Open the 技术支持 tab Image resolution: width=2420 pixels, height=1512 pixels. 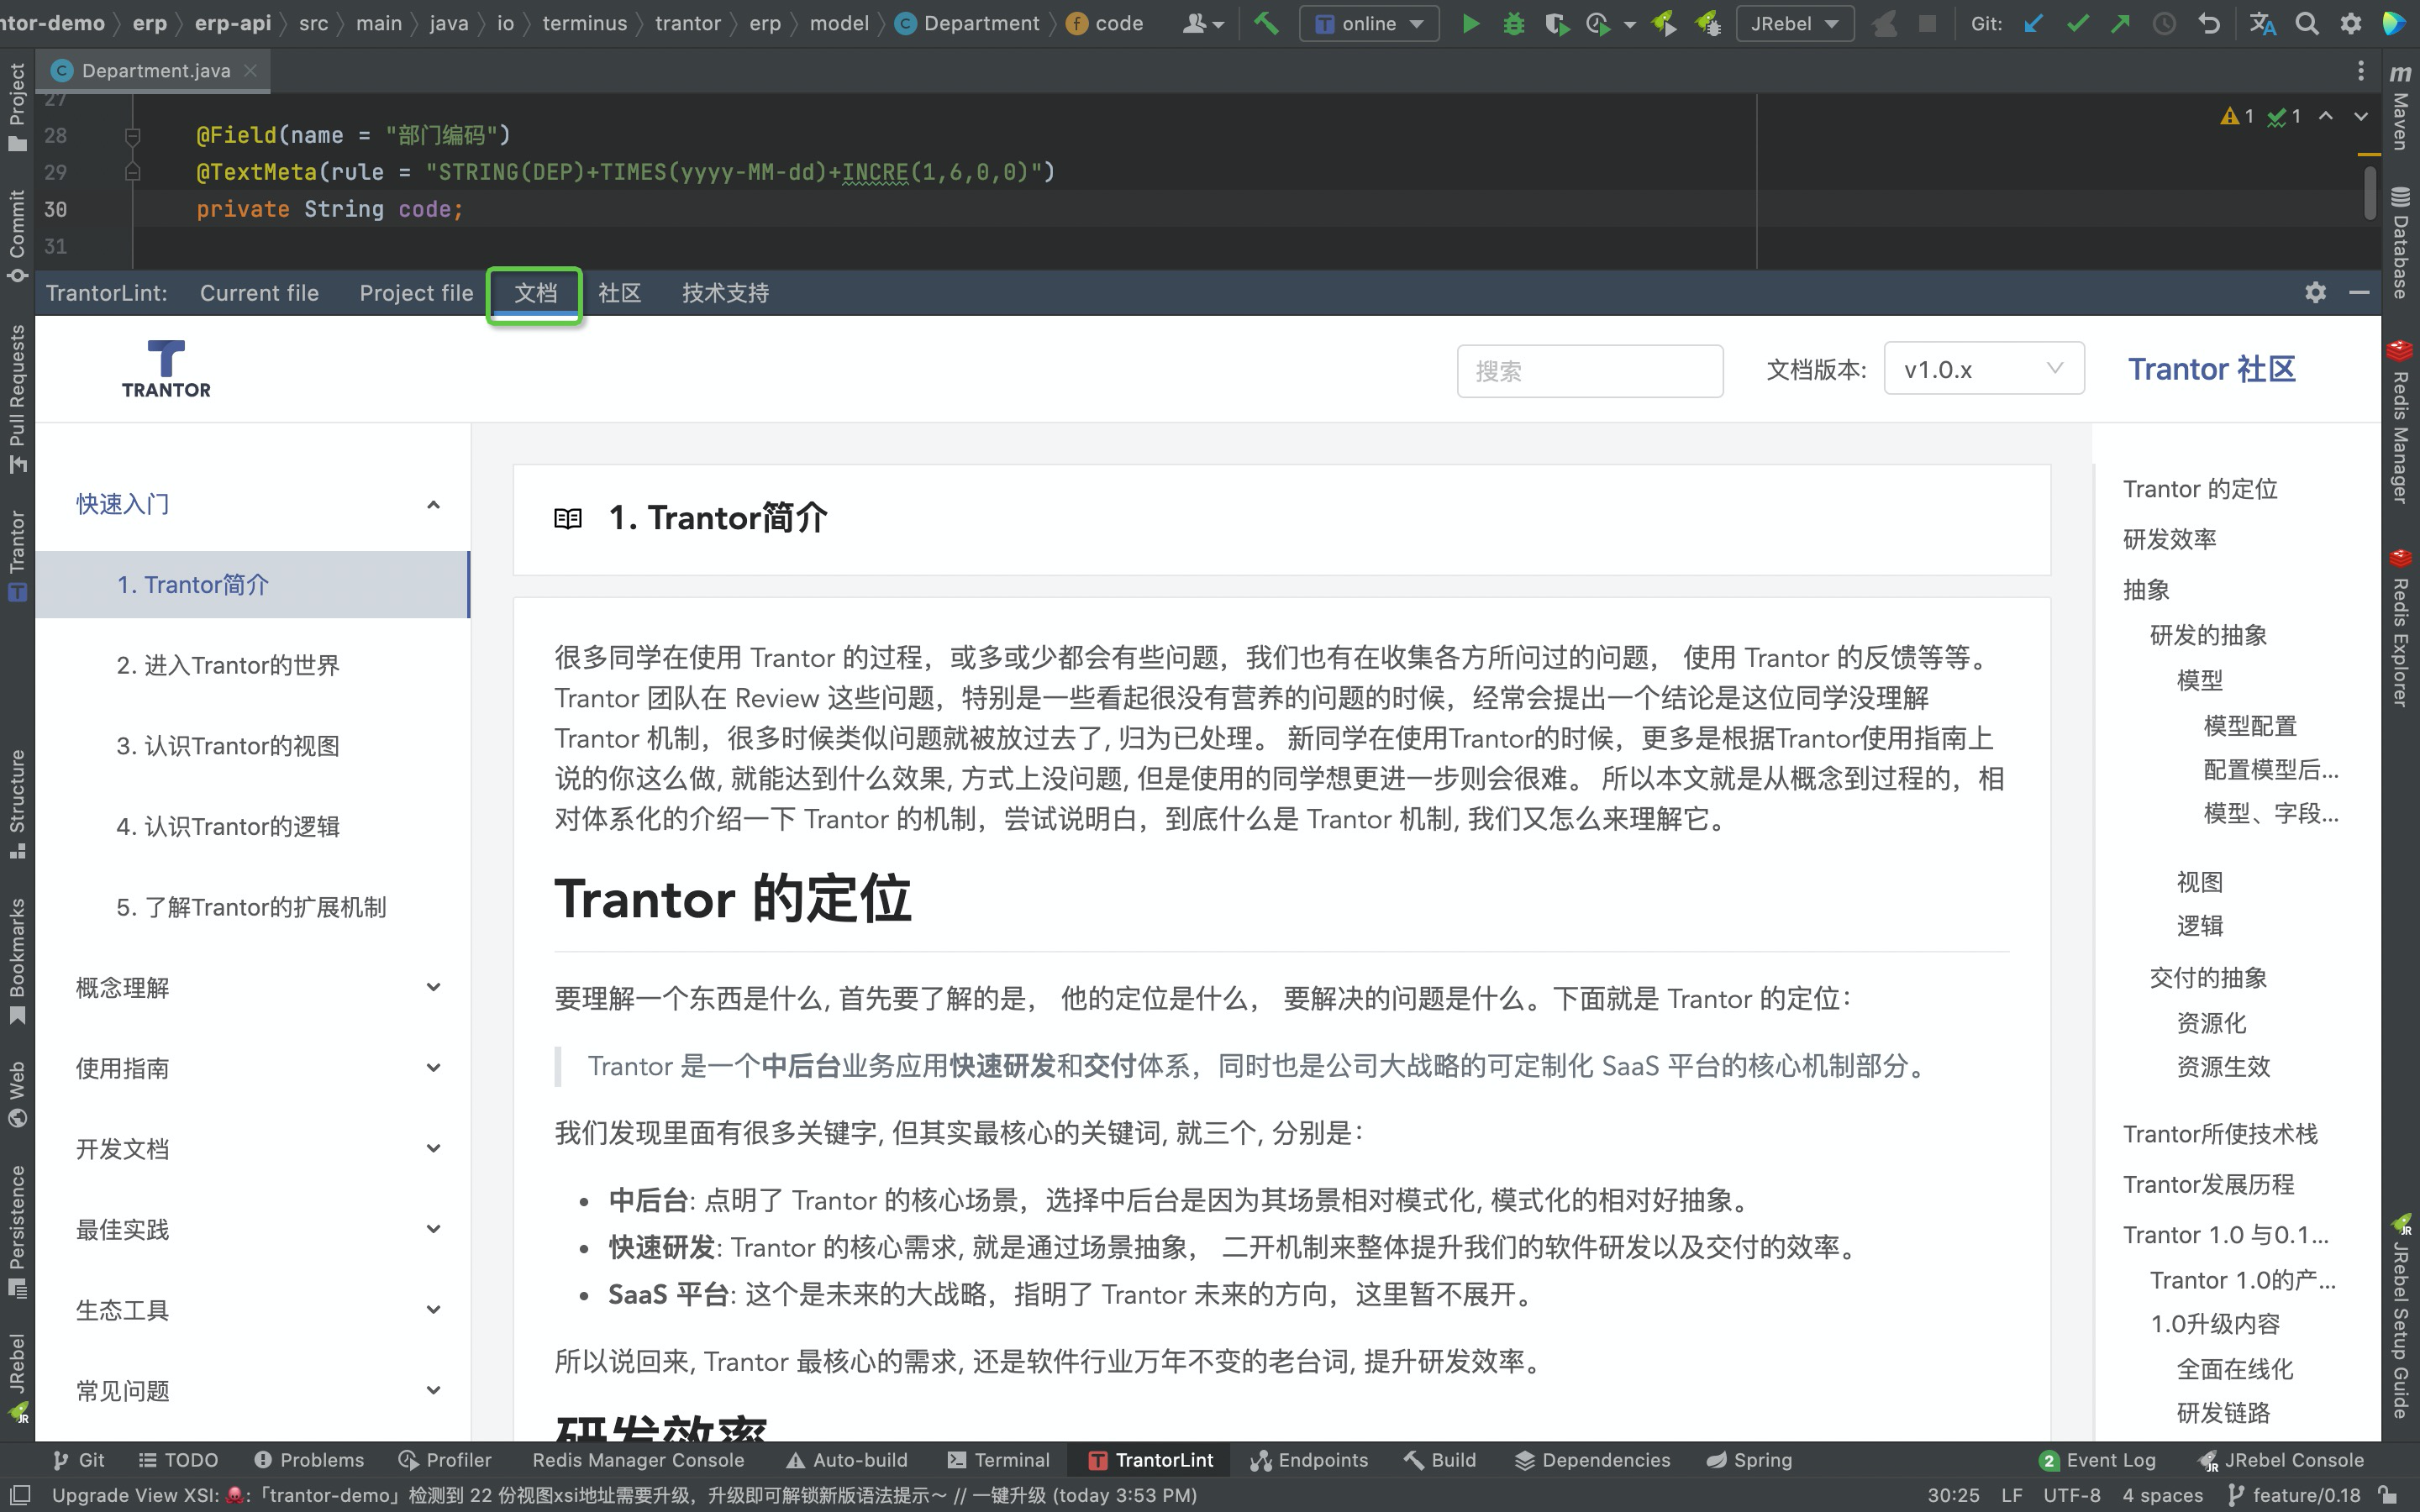pos(725,293)
